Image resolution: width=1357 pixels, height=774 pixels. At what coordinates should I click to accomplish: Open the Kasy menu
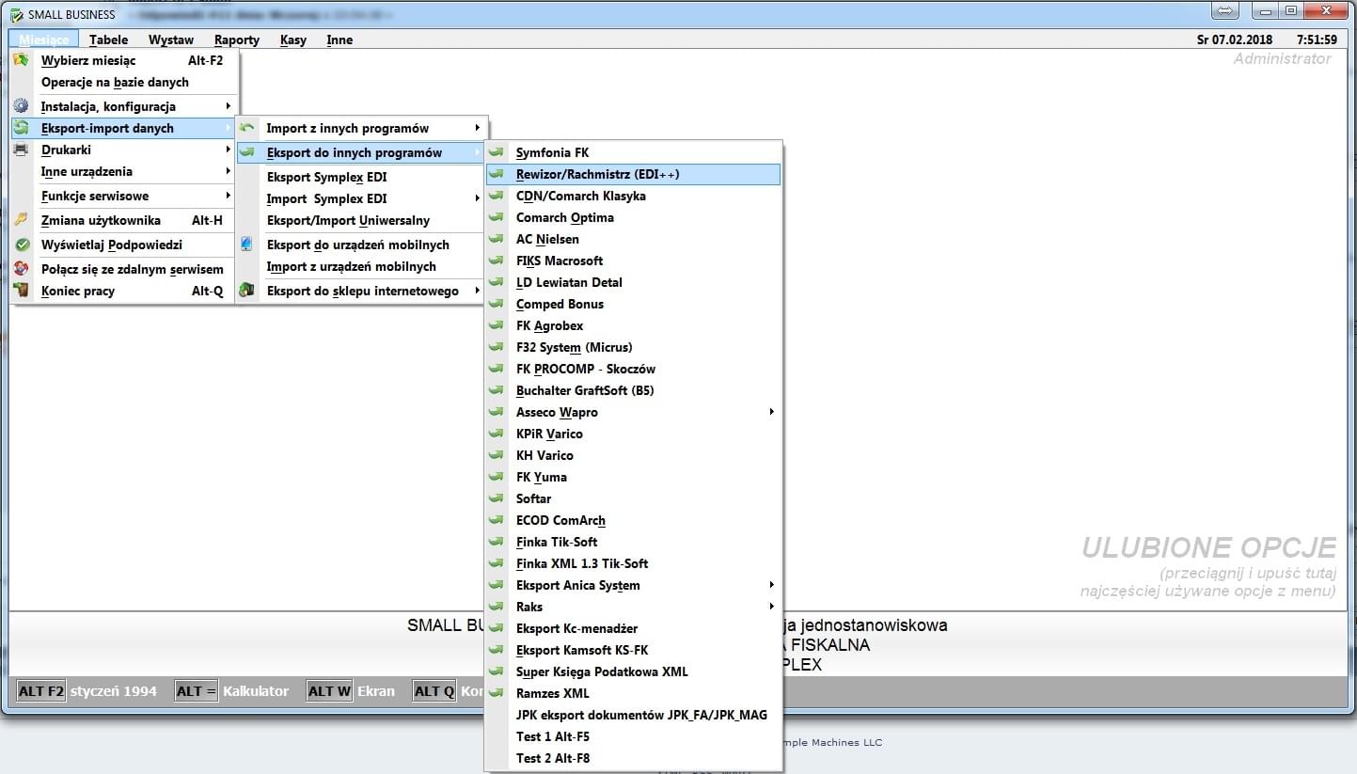pos(293,39)
